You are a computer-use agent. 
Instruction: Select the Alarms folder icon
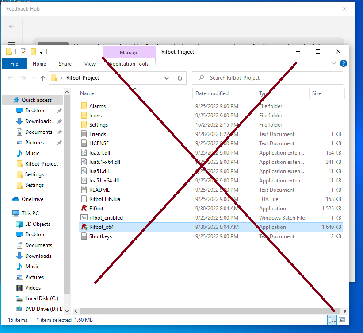(84, 106)
